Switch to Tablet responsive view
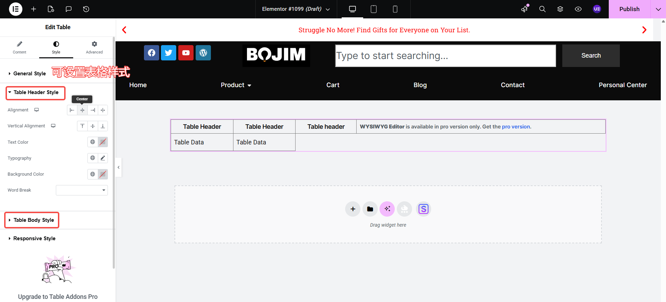The image size is (666, 302). pos(374,9)
